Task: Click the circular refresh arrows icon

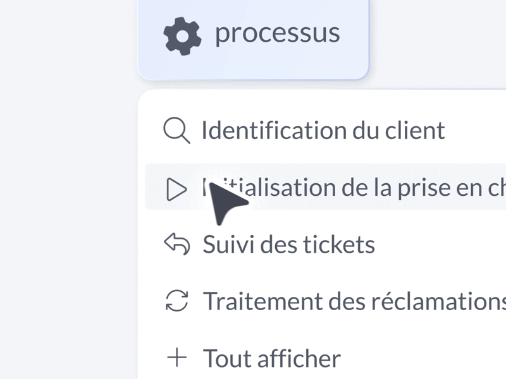Action: point(176,301)
